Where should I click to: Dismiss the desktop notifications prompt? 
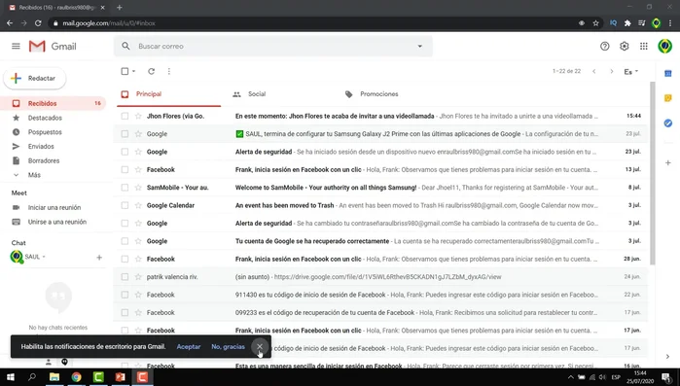point(260,346)
